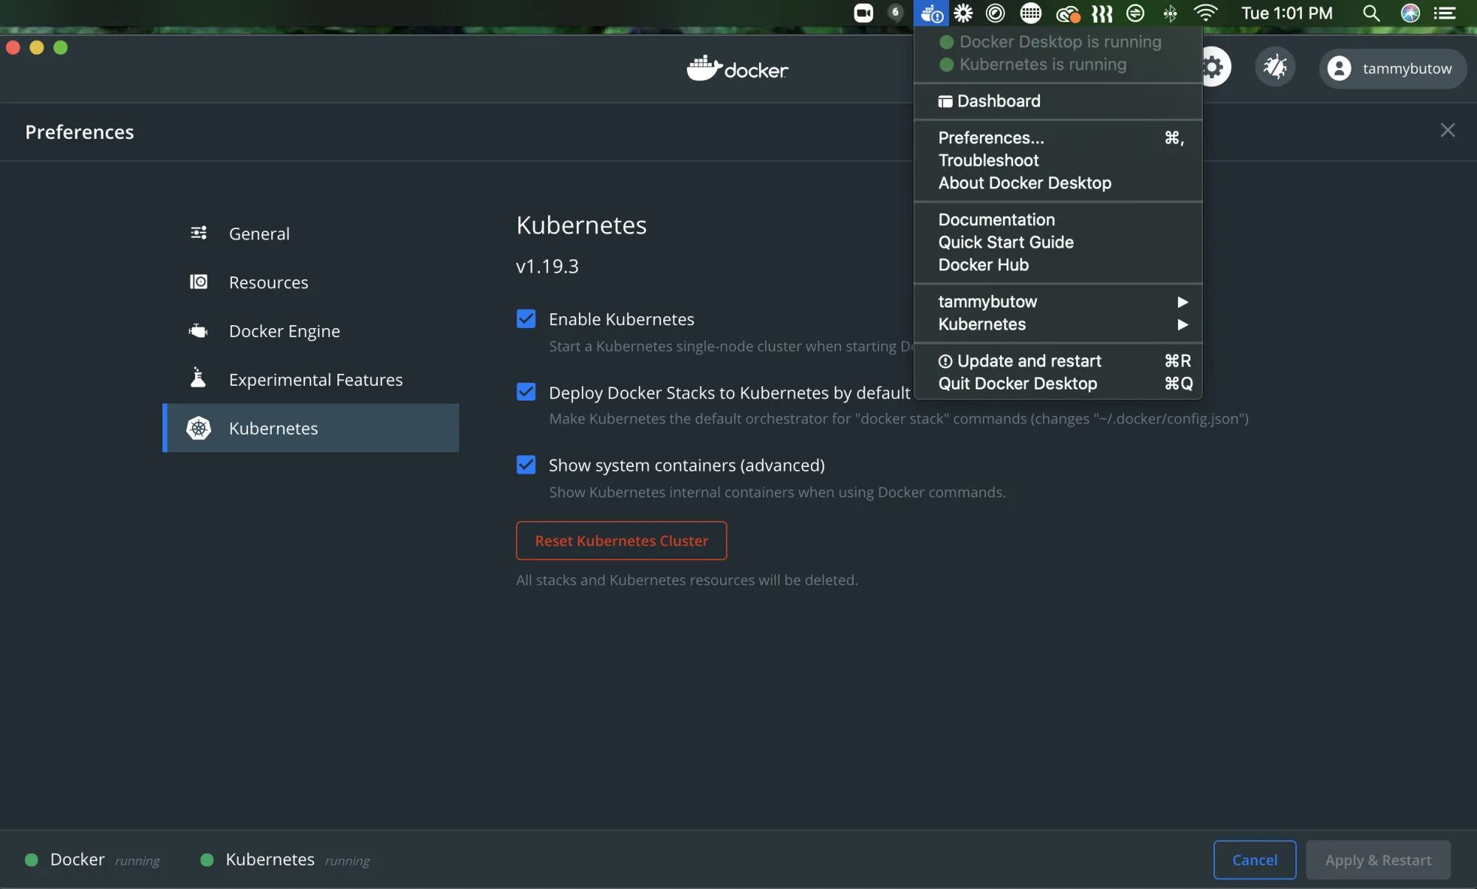Expand the tammybutow submenu arrow
The image size is (1477, 889).
click(x=1182, y=302)
